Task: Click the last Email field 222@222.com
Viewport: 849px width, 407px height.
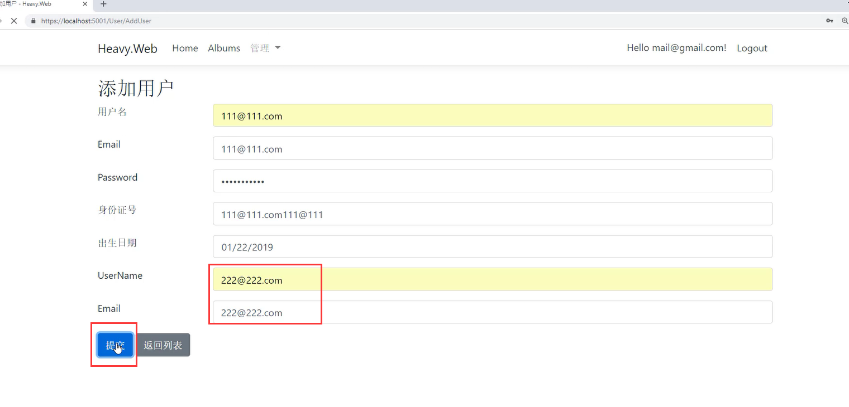Action: (493, 312)
